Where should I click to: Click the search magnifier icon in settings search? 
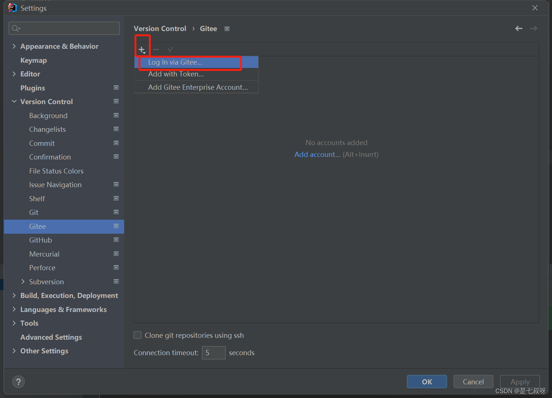click(16, 28)
